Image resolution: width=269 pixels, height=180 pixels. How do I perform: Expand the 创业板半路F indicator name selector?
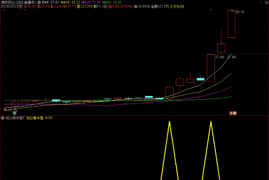click(x=15, y=118)
